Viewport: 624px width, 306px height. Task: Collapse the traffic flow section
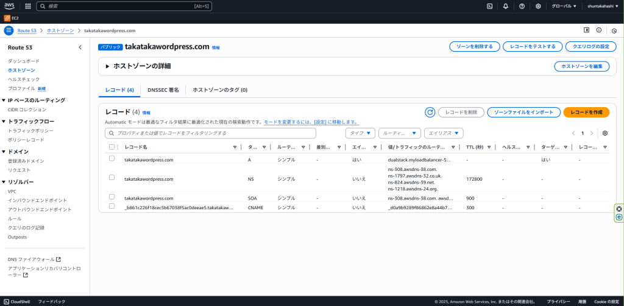[4, 122]
